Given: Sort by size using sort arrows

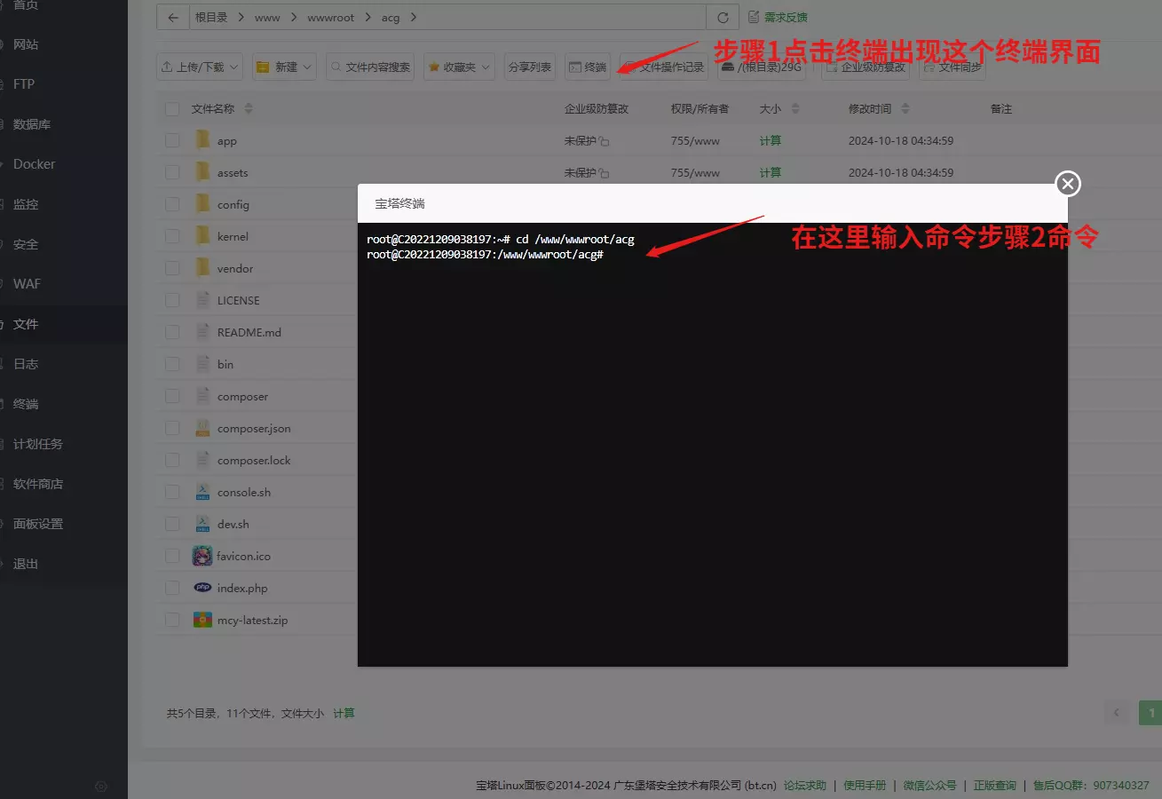Looking at the screenshot, I should click(x=795, y=108).
